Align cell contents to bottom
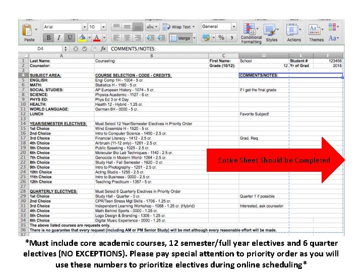The height and width of the screenshot is (272, 363). [x=138, y=27]
